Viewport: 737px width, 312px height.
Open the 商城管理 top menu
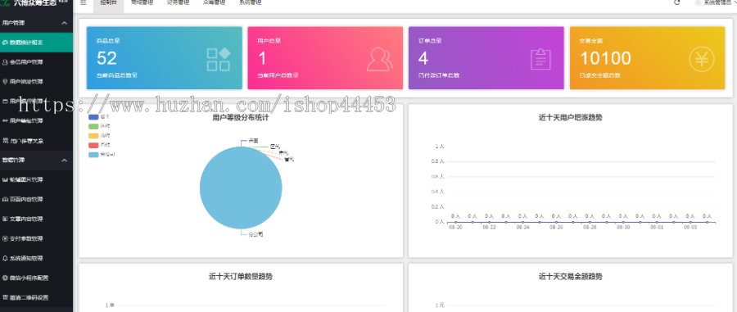pyautogui.click(x=142, y=2)
